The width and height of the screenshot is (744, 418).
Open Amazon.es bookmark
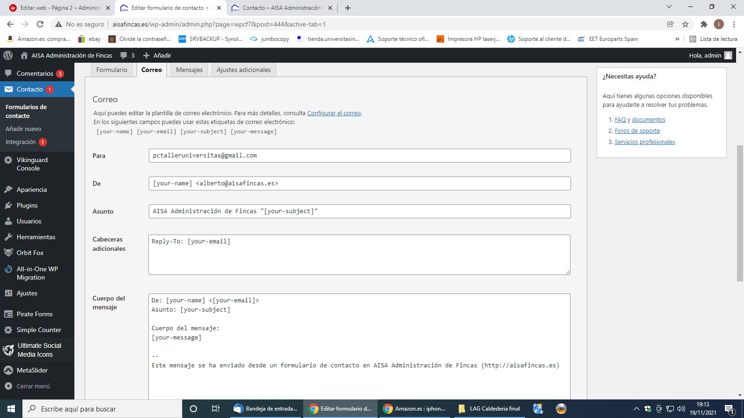tap(39, 39)
